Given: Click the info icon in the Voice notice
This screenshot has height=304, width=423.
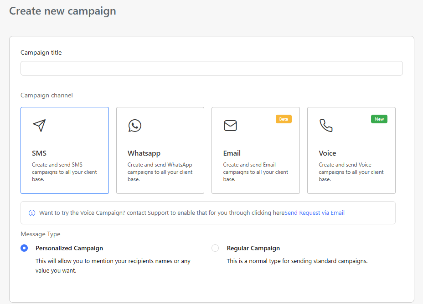Looking at the screenshot, I should [x=32, y=213].
